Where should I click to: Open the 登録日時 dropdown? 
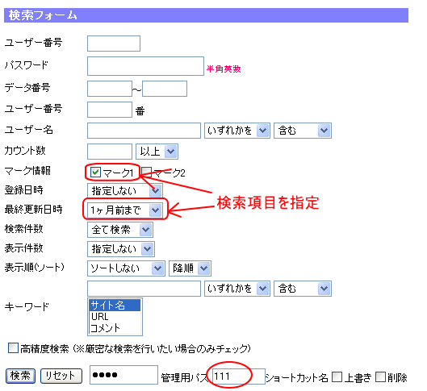125,190
